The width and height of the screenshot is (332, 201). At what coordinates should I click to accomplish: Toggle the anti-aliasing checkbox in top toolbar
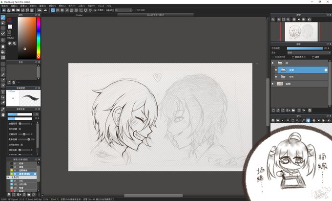point(95,10)
